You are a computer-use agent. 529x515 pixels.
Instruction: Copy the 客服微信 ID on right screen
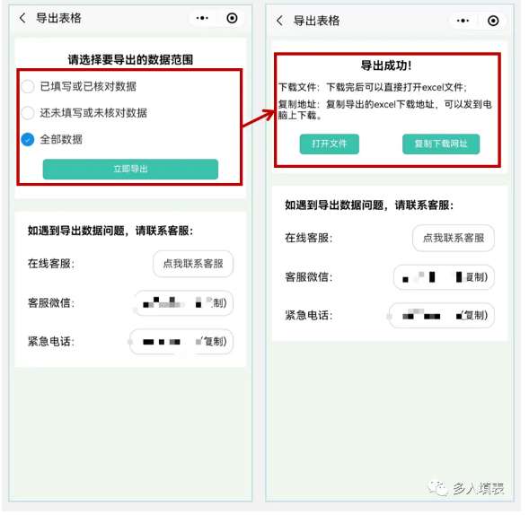[444, 278]
